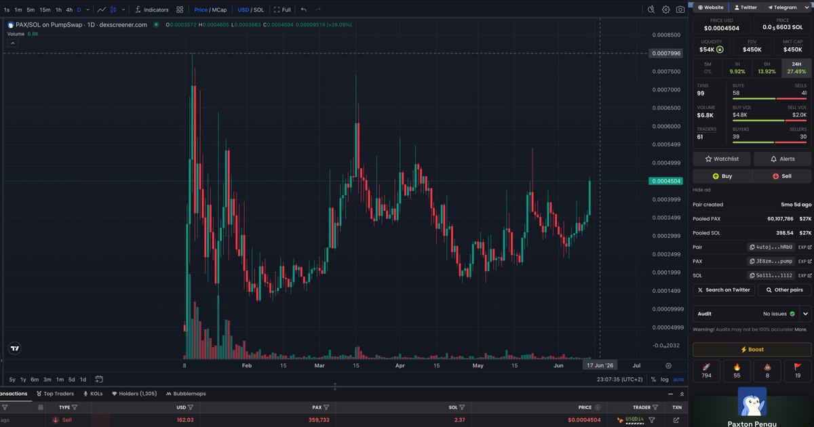
Task: Toggle percentage scale on the chart
Action: (653, 380)
